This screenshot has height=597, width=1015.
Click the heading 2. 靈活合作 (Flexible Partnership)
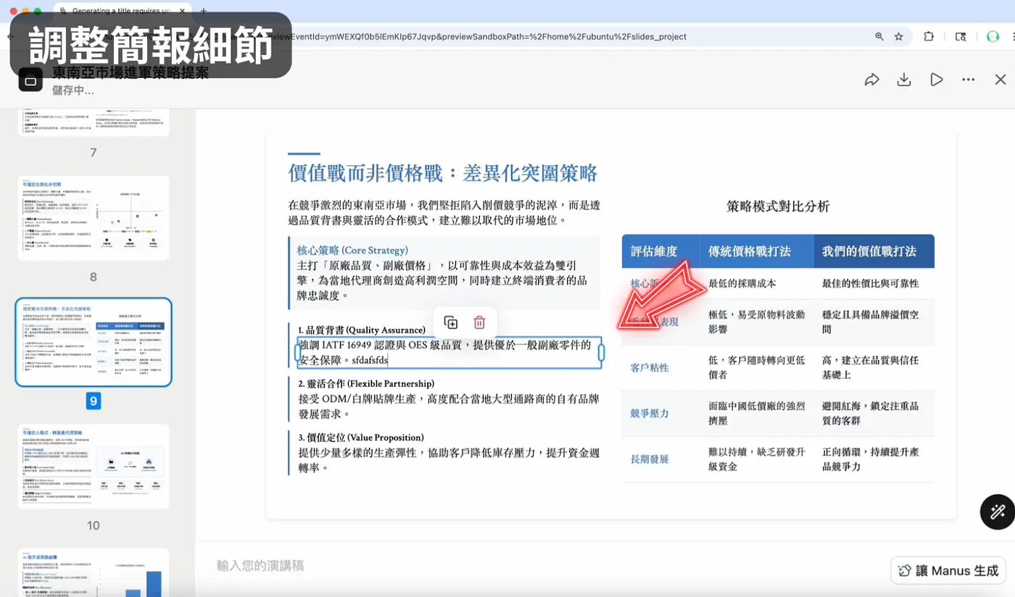point(366,383)
